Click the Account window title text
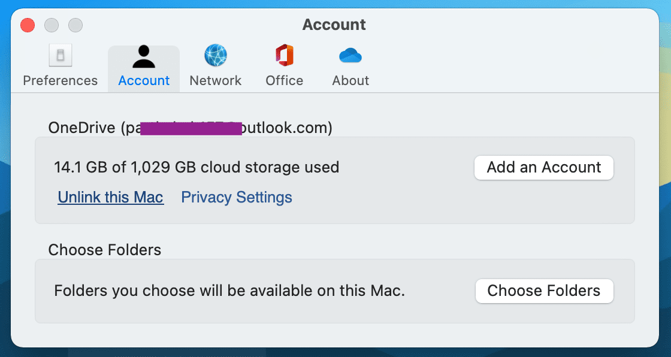 coord(334,25)
